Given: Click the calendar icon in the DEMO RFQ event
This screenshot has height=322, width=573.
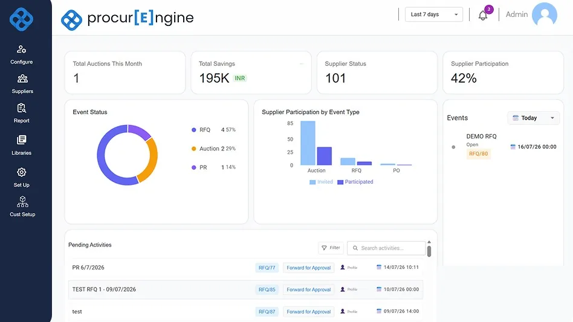Looking at the screenshot, I should tap(513, 147).
